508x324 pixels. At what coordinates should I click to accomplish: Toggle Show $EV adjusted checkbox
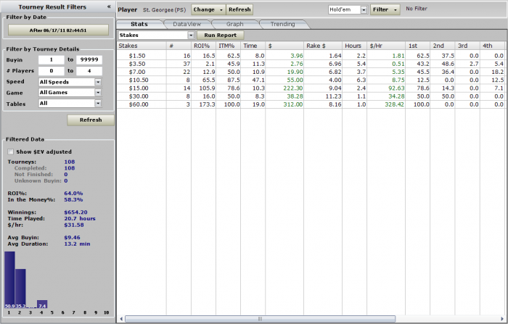[11, 151]
